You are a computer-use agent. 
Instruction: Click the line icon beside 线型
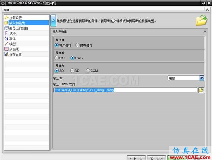(x=6, y=44)
